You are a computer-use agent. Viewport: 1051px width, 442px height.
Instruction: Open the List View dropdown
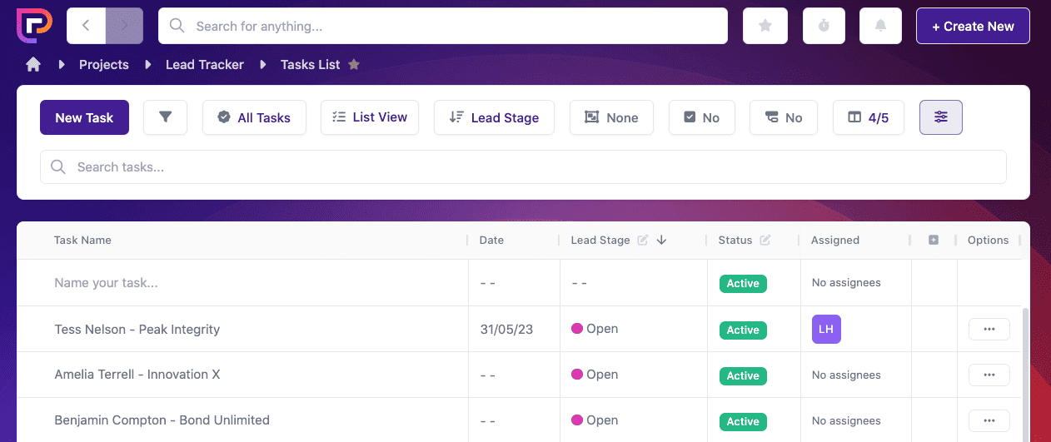pos(369,117)
